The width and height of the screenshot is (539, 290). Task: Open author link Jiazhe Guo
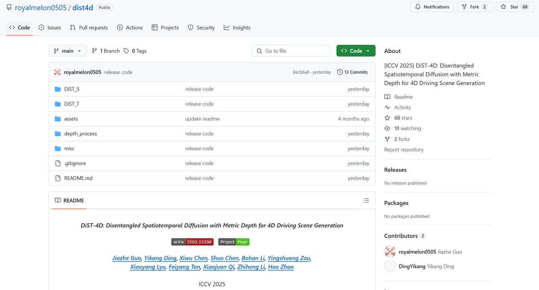pos(127,258)
